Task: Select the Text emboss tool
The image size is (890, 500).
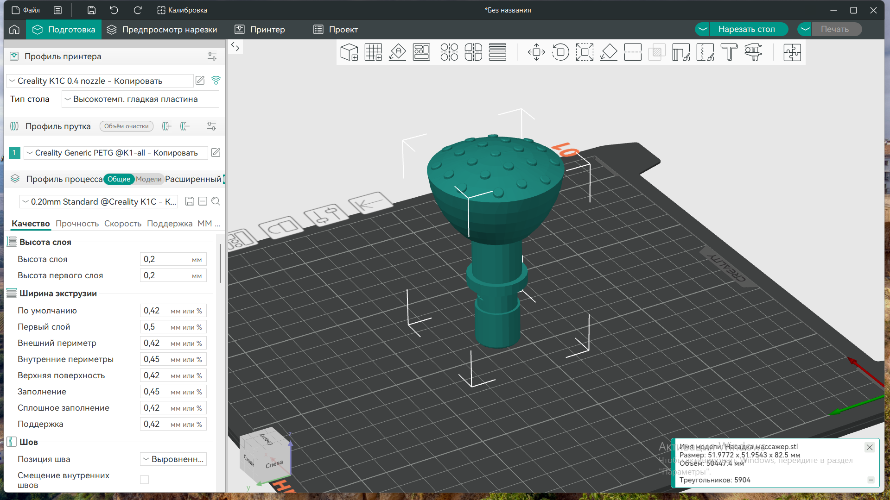Action: pos(729,52)
